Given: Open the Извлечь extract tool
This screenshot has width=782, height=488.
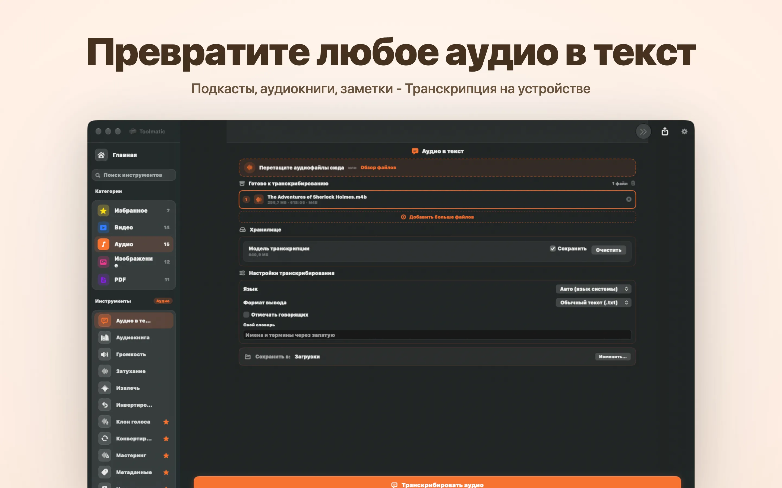Looking at the screenshot, I should pyautogui.click(x=134, y=388).
